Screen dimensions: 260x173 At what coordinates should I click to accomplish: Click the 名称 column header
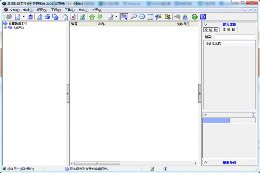(102, 24)
